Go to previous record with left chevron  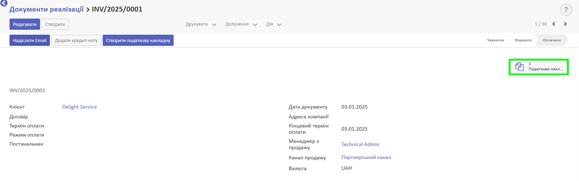[554, 24]
